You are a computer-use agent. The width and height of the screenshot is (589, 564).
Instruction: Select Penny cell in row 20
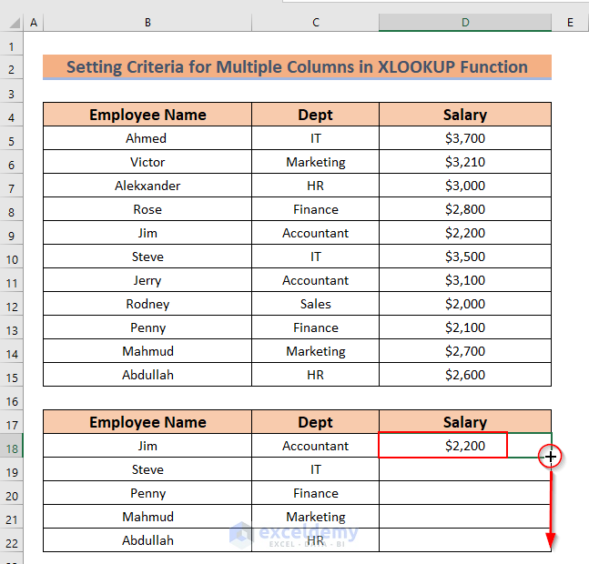(147, 493)
